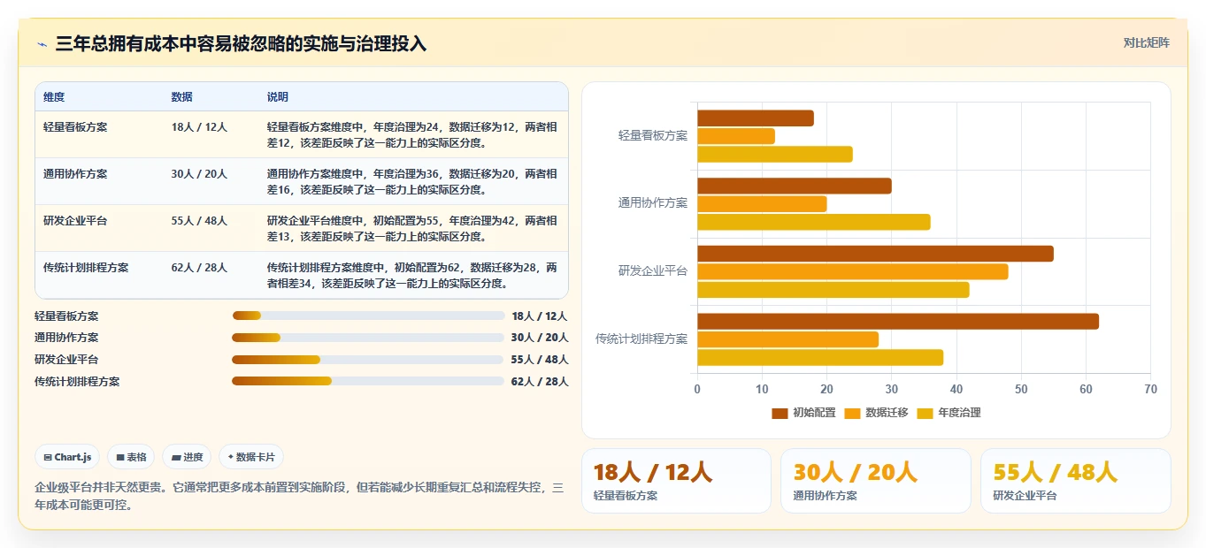The width and height of the screenshot is (1206, 548).
Task: Click the 初始配置 bar for 传统计划排程方案
Action: click(x=898, y=322)
